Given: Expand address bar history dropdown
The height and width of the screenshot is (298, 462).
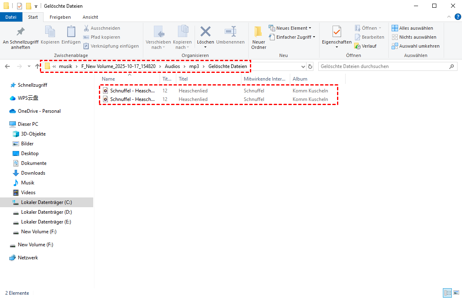Looking at the screenshot, I should pos(303,66).
